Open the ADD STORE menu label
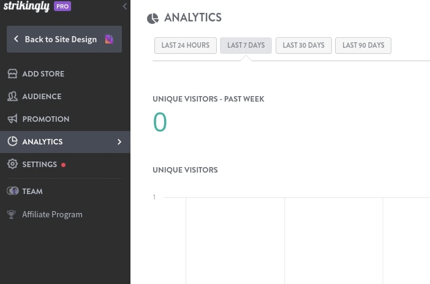430x284 pixels. (43, 73)
